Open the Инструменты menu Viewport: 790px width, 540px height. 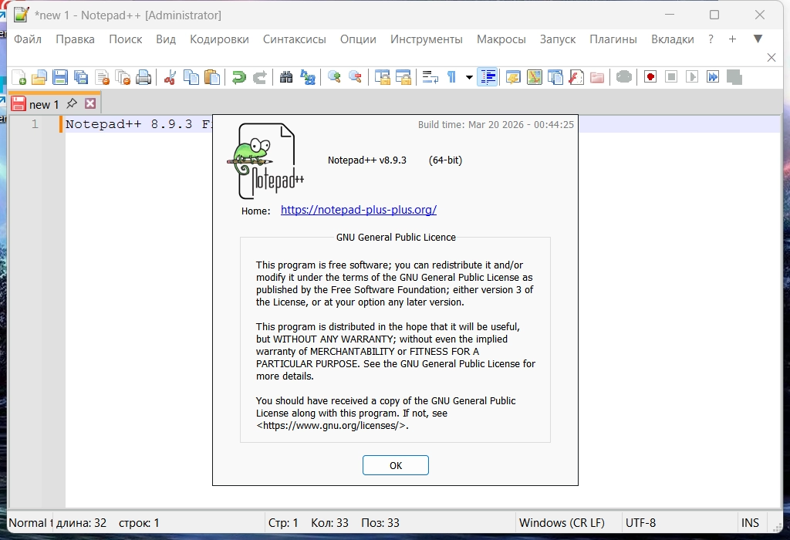pyautogui.click(x=426, y=39)
